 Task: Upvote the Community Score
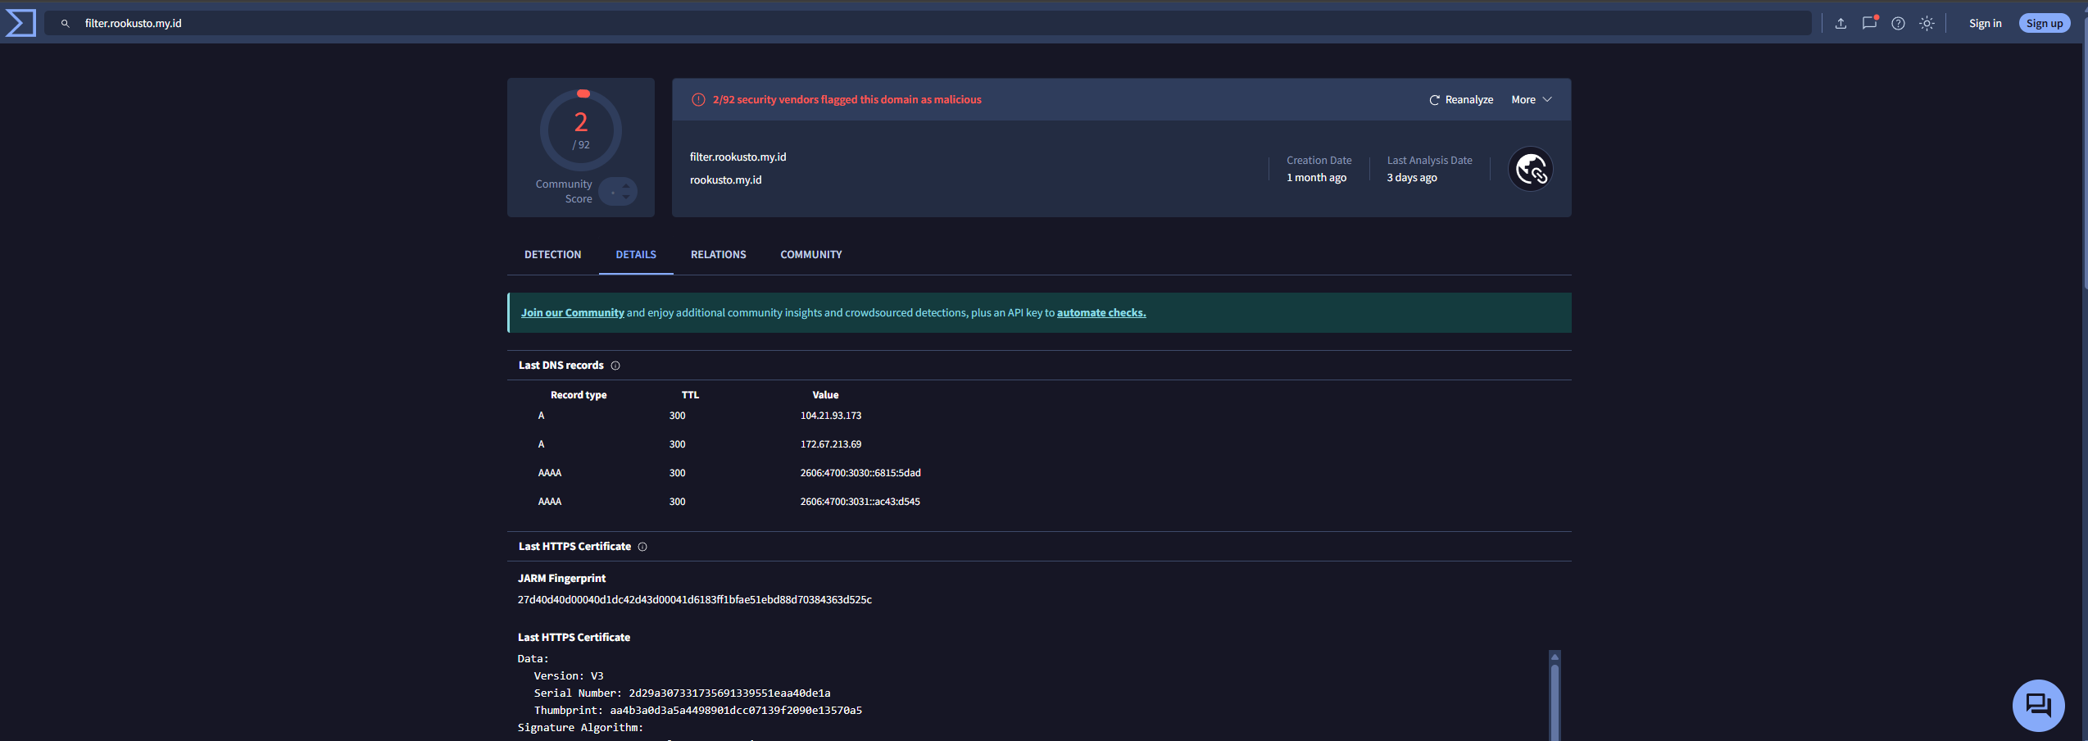click(624, 186)
